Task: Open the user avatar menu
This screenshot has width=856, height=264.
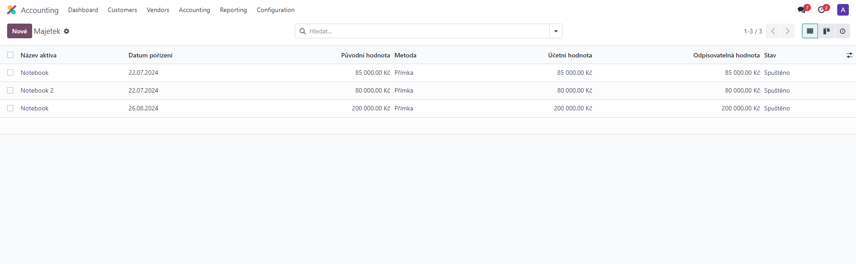Action: 843,10
